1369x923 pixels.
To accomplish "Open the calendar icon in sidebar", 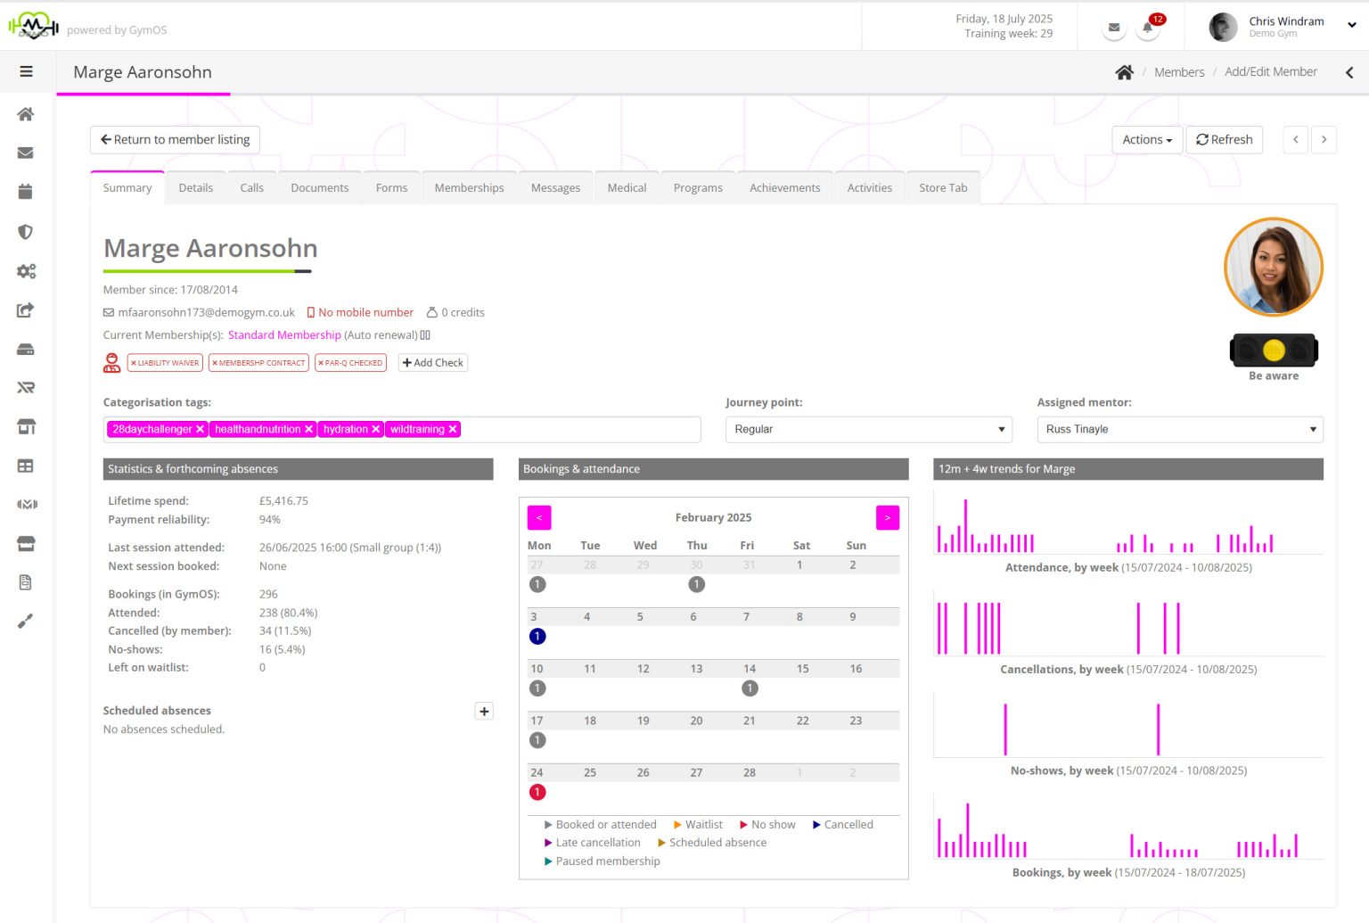I will tap(26, 192).
